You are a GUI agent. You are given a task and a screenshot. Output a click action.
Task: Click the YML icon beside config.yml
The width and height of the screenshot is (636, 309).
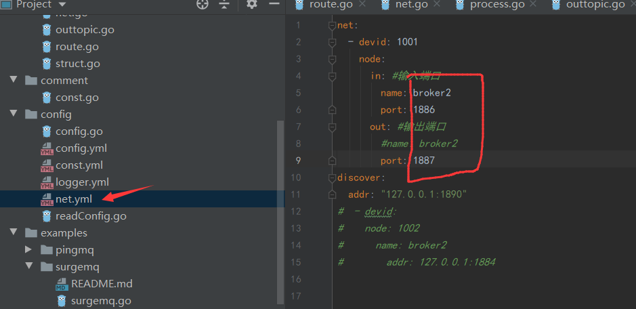click(47, 148)
